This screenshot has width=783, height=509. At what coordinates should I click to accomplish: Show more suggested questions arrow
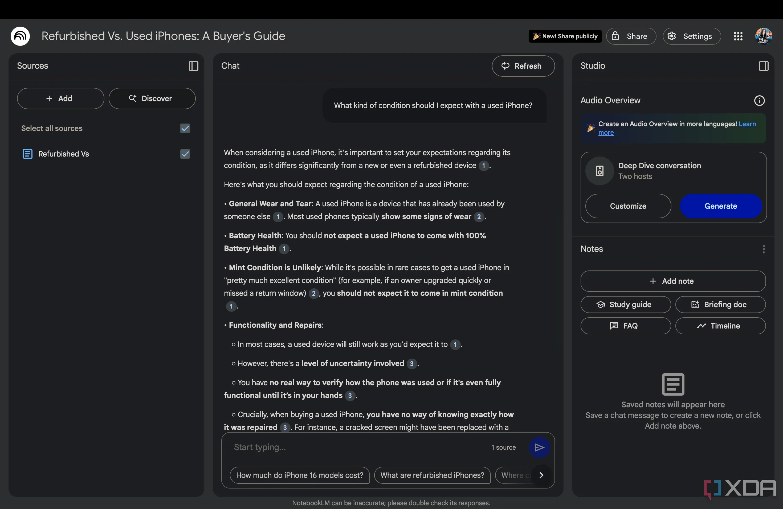pos(541,475)
